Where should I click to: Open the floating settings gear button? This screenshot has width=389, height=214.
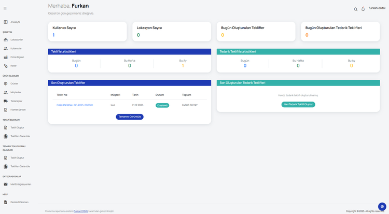point(382,206)
